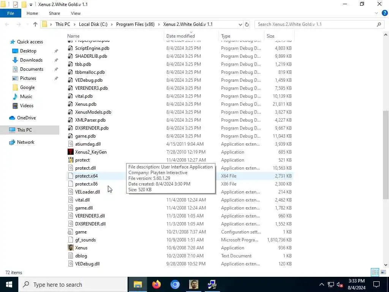The width and height of the screenshot is (389, 292).
Task: Select the XenusModels.pdb file
Action: coord(93,112)
